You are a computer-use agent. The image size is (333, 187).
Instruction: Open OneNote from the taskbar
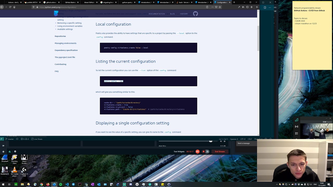(x=92, y=184)
